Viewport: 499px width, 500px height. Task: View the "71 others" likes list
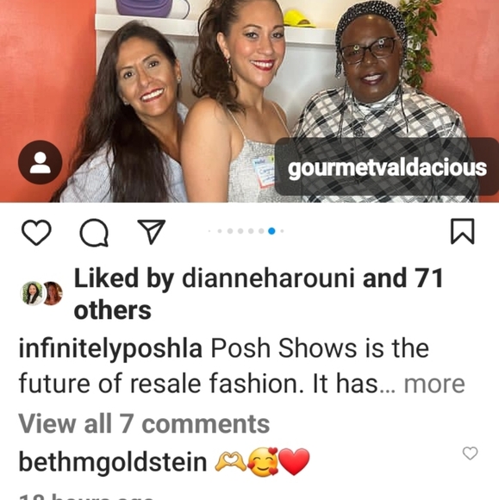point(259,294)
